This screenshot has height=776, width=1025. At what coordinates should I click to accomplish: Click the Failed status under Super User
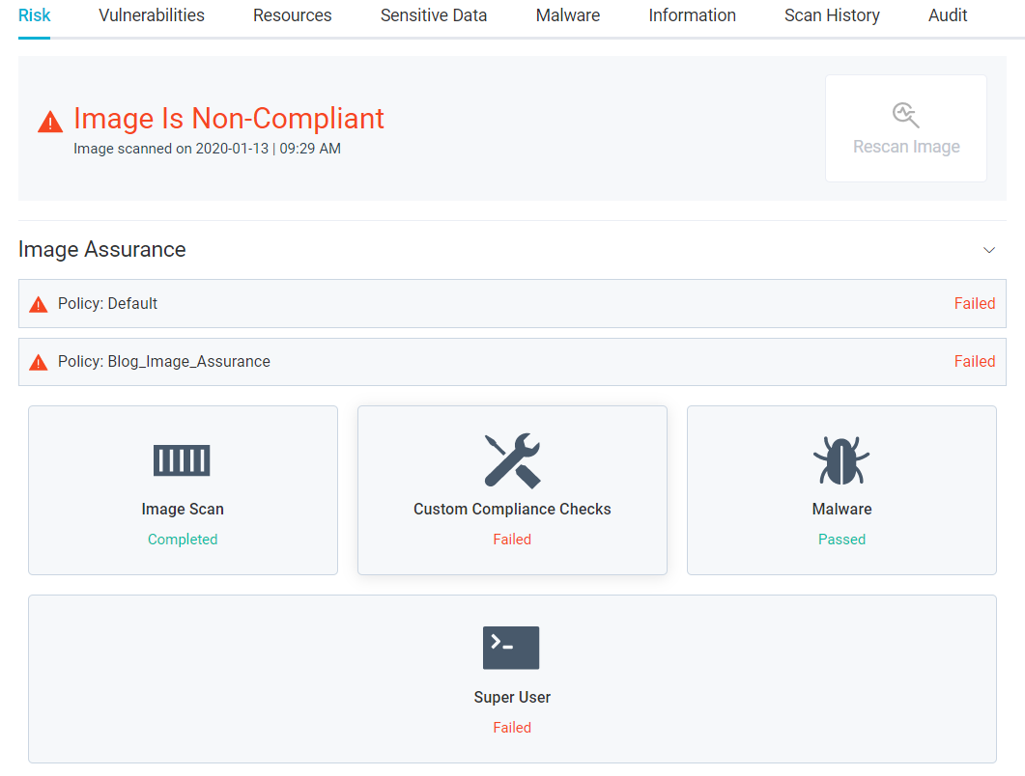pyautogui.click(x=512, y=728)
